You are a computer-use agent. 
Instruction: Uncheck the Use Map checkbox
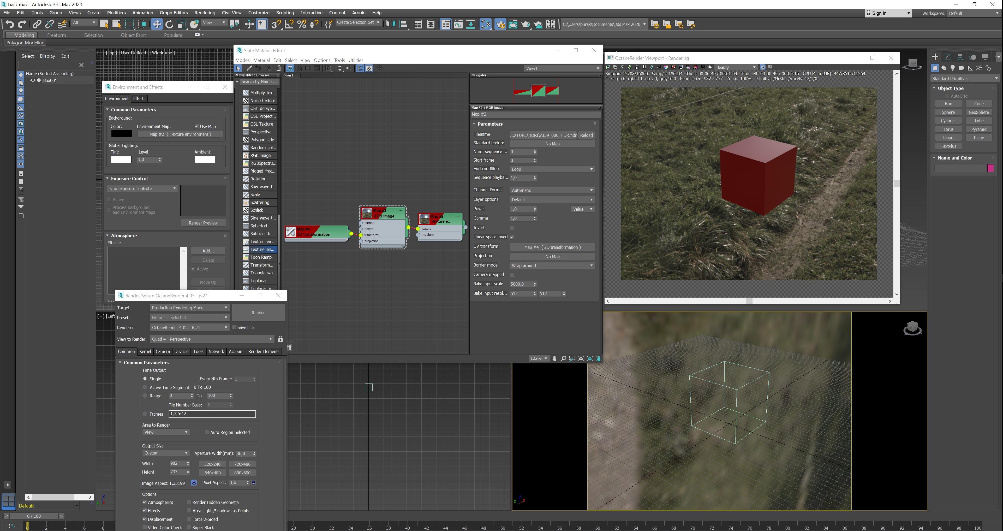pyautogui.click(x=197, y=127)
